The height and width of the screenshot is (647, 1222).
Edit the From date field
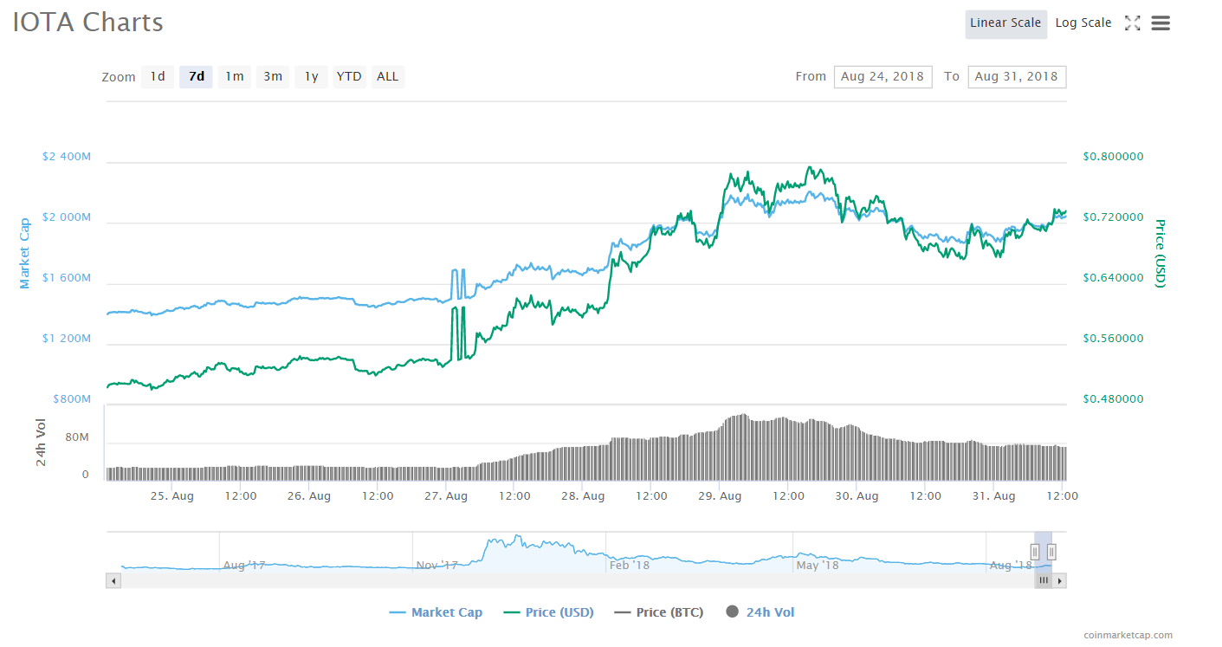883,76
